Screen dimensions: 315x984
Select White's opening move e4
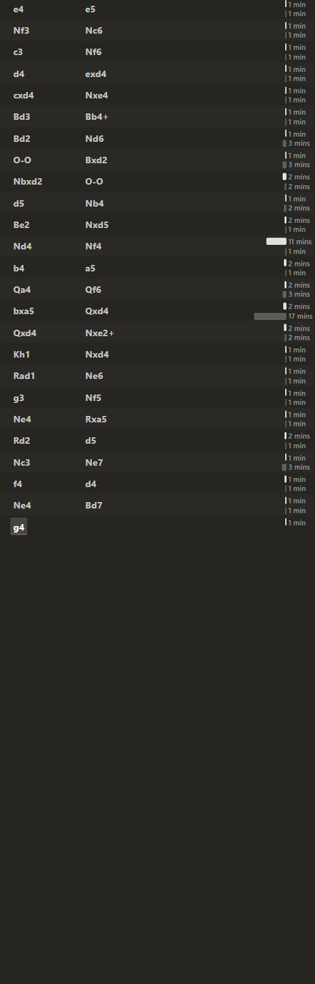[19, 9]
